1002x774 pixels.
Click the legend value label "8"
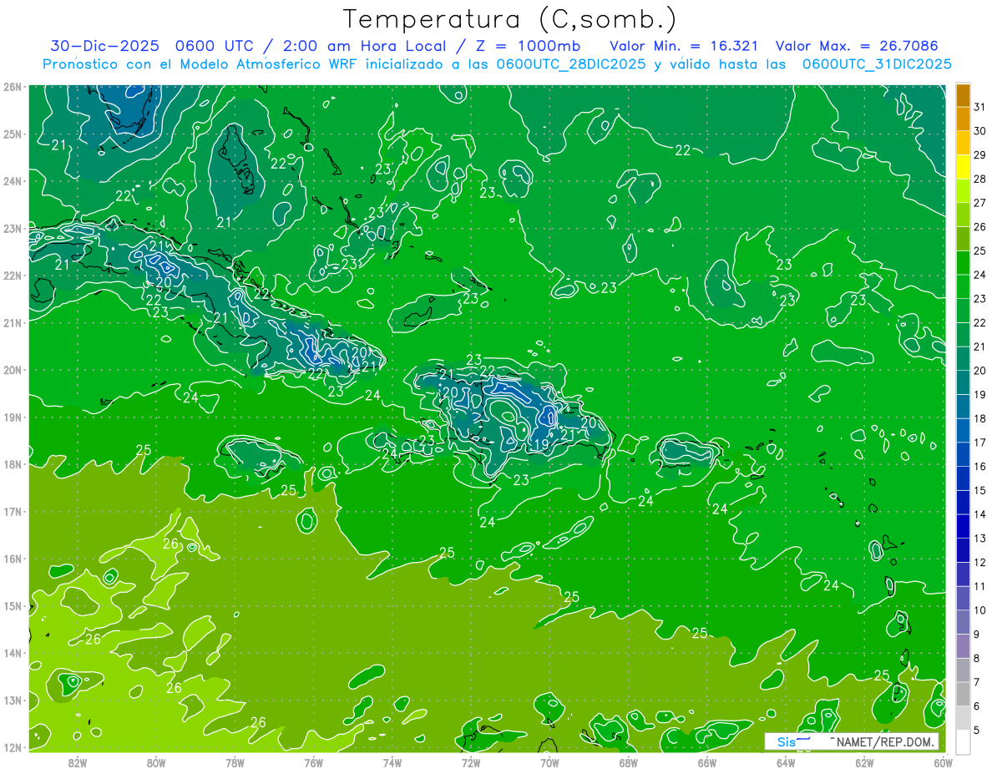[x=977, y=658]
